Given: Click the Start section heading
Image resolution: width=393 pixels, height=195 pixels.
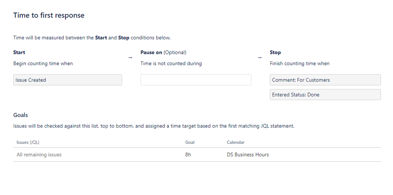Looking at the screenshot, I should click(x=19, y=52).
